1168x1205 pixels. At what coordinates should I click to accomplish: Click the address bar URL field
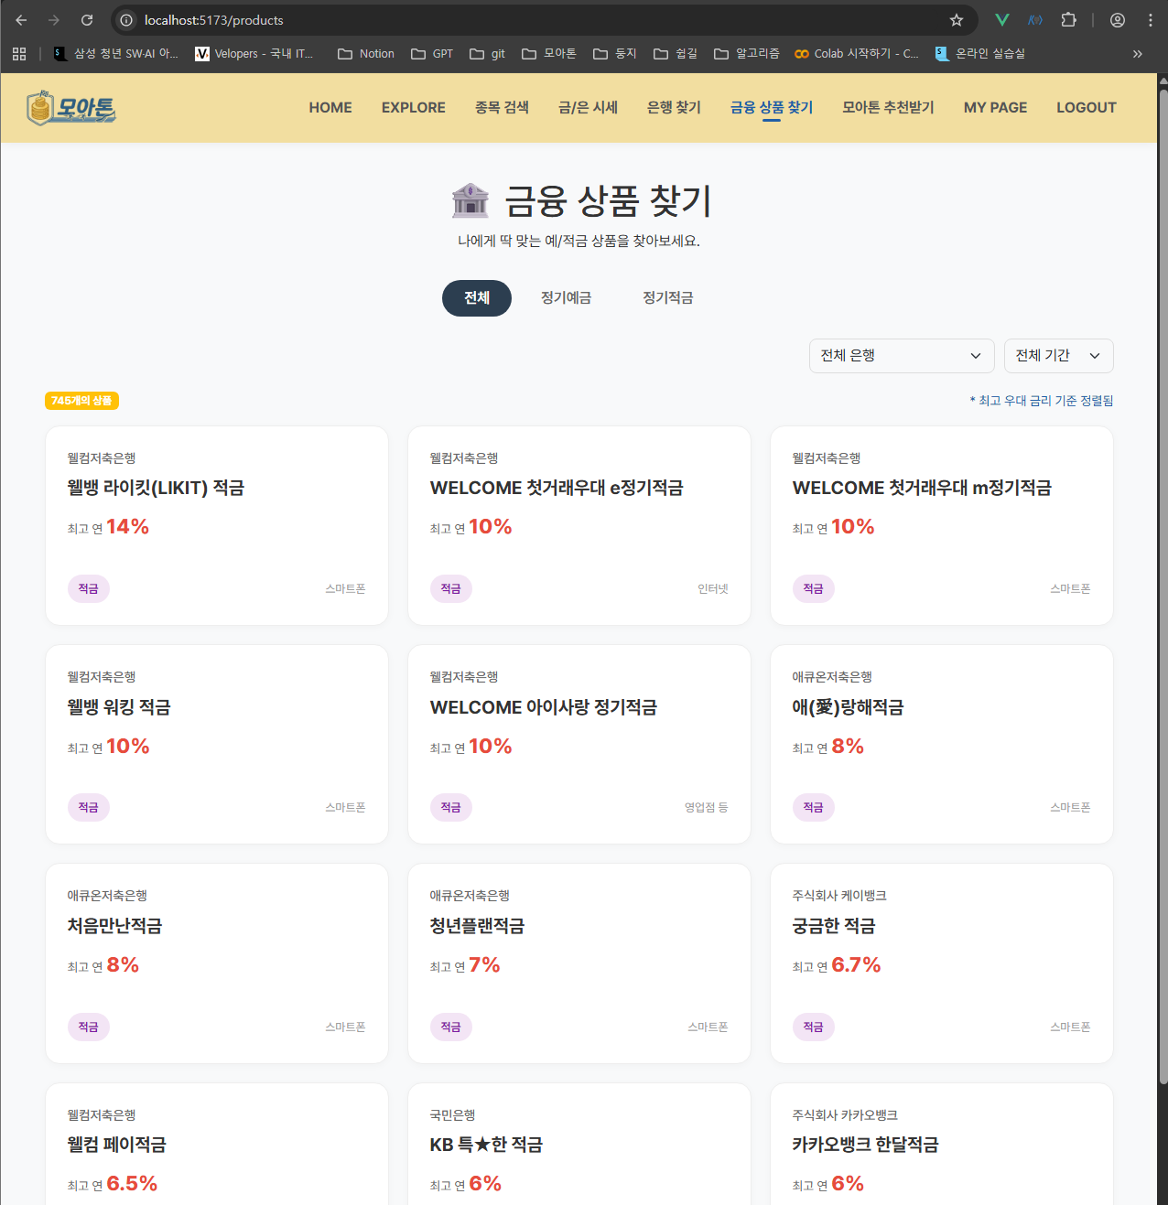click(x=531, y=20)
